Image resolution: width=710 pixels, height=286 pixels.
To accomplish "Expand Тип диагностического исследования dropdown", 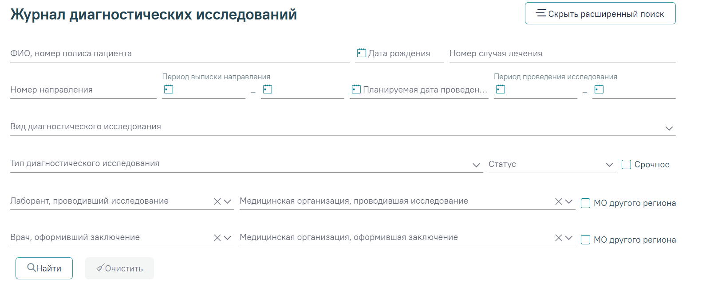I will point(477,165).
